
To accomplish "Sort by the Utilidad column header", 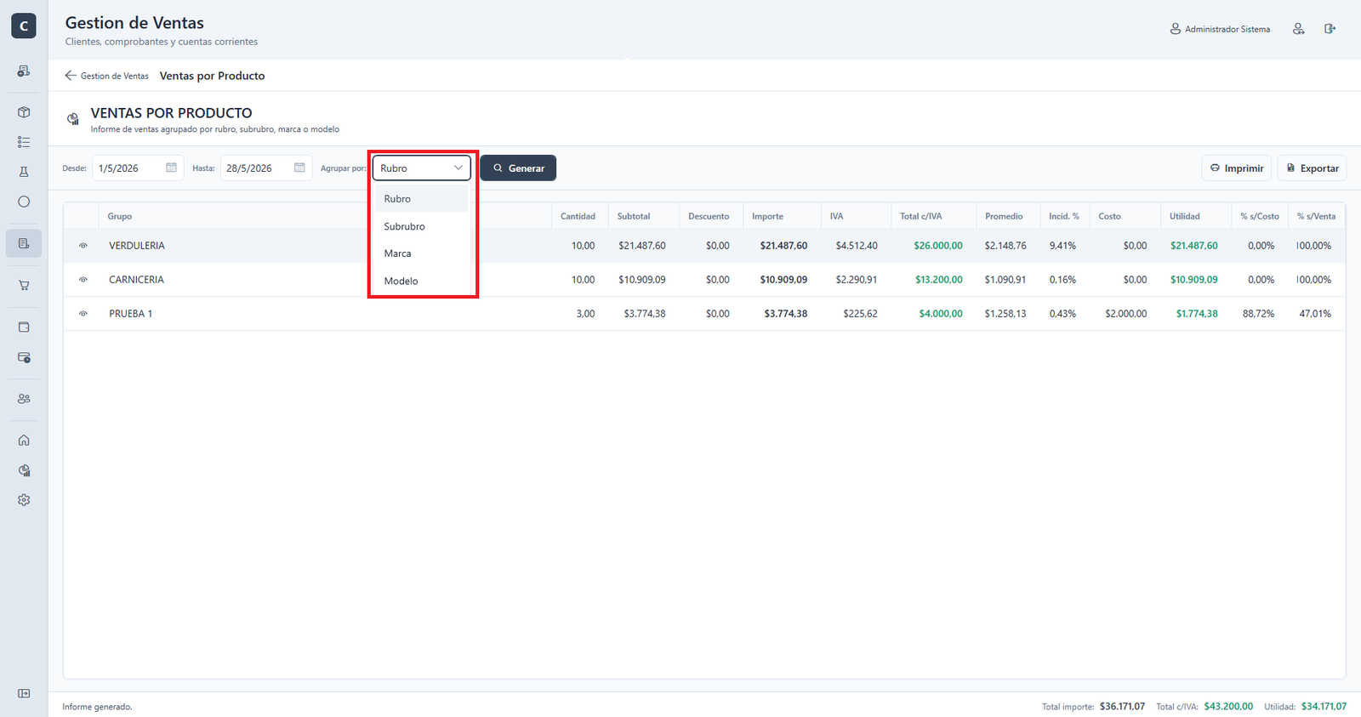I will click(1184, 216).
